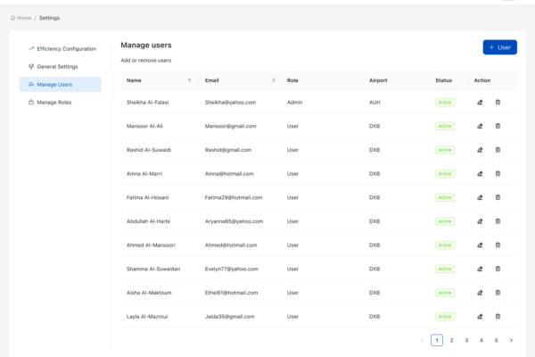Select email Fatima29@hotmail.com
This screenshot has height=357, width=535.
coord(234,197)
